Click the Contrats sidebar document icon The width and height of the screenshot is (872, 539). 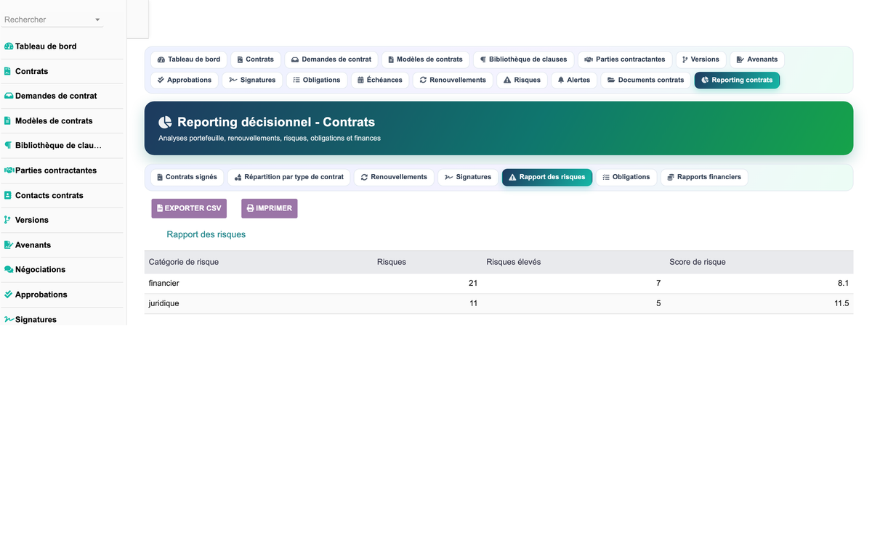pyautogui.click(x=8, y=71)
